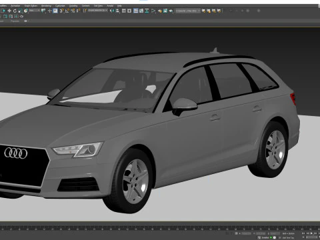Switch to the Populate ribbon tab
This screenshot has width=320, height=240.
(15, 21)
